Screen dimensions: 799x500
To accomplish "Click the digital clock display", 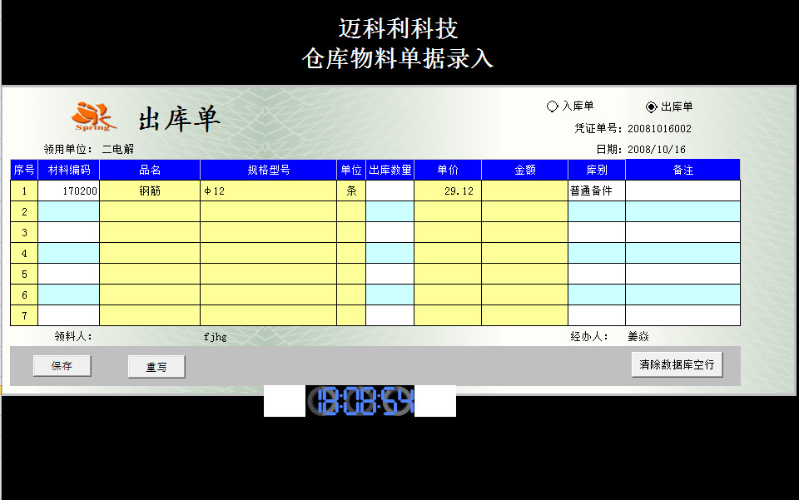I will [x=360, y=400].
